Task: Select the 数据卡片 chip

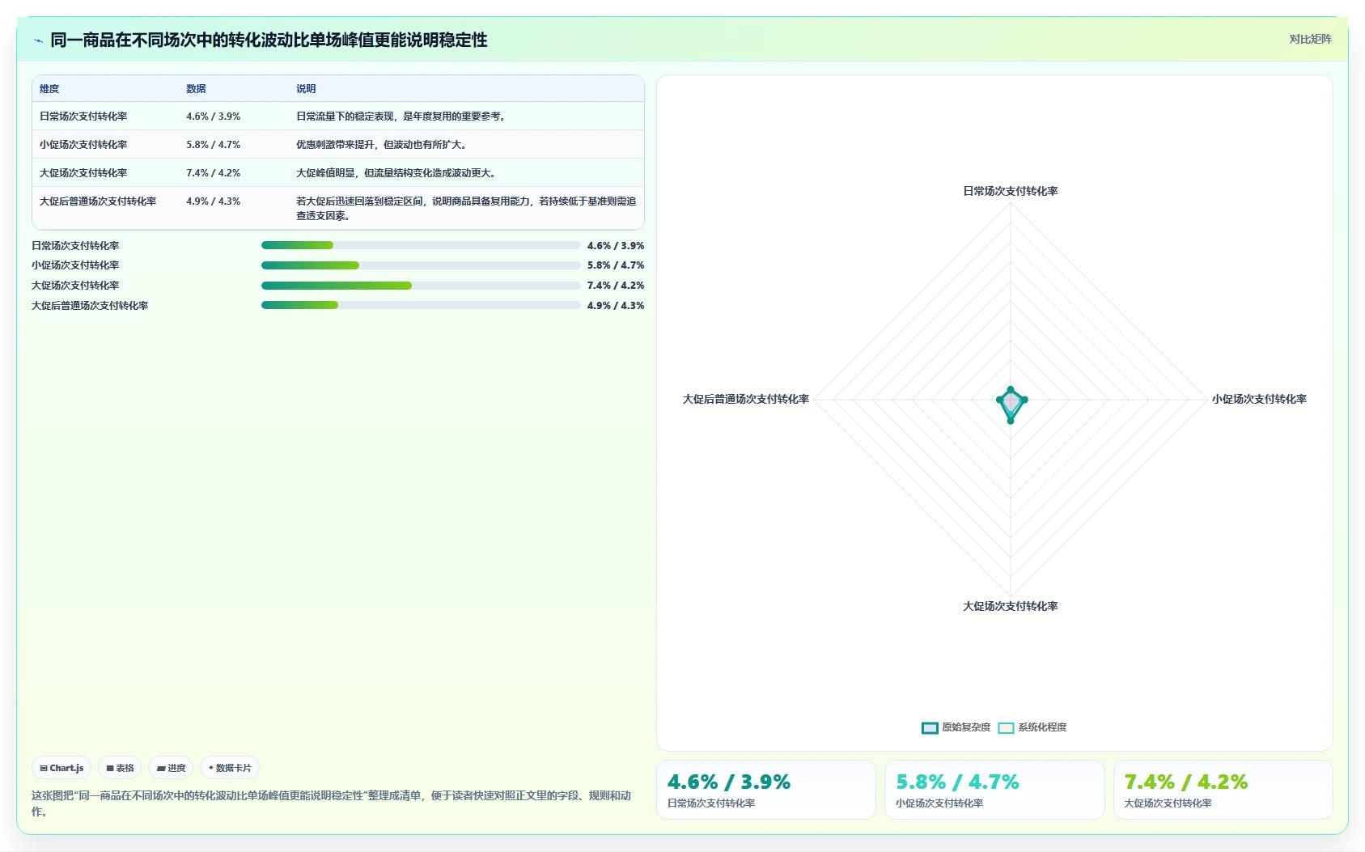Action: point(230,768)
